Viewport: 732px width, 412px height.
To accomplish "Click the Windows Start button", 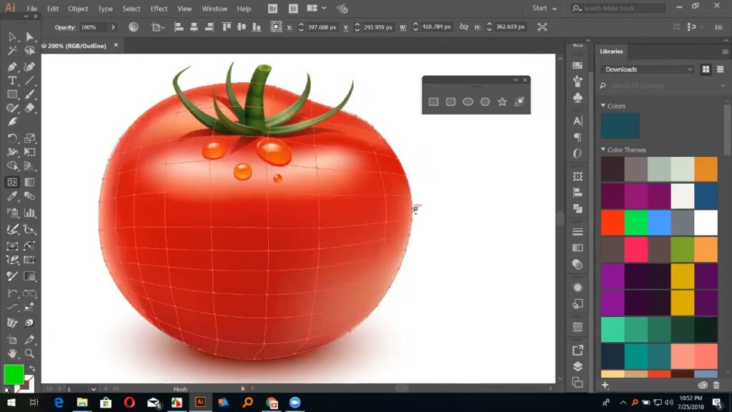I will click(11, 402).
